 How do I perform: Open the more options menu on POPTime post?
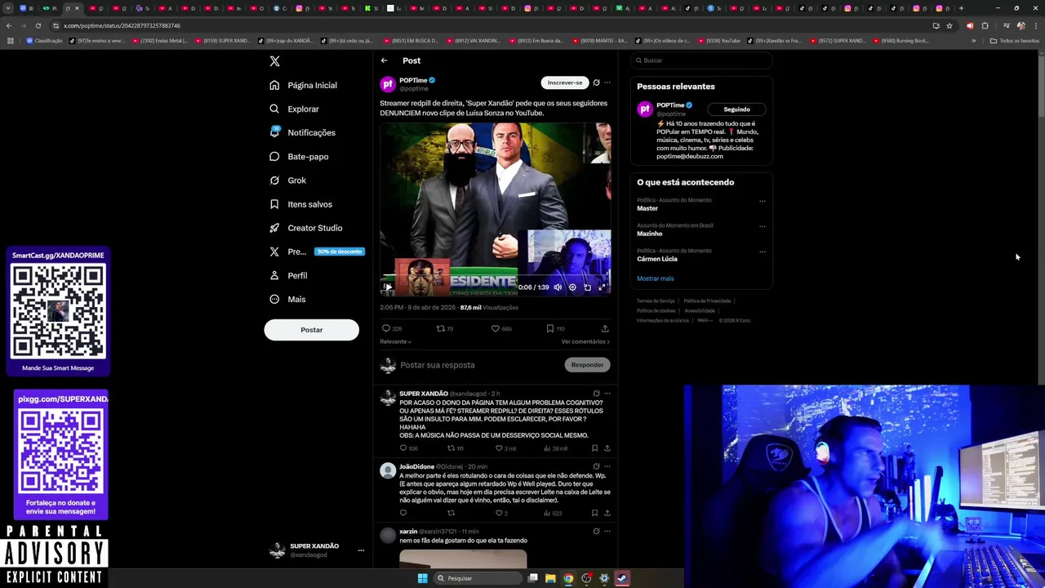(x=607, y=82)
